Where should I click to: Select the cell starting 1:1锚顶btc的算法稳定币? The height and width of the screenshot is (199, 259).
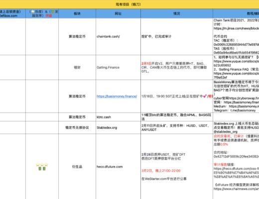pyautogui.click(x=177, y=117)
